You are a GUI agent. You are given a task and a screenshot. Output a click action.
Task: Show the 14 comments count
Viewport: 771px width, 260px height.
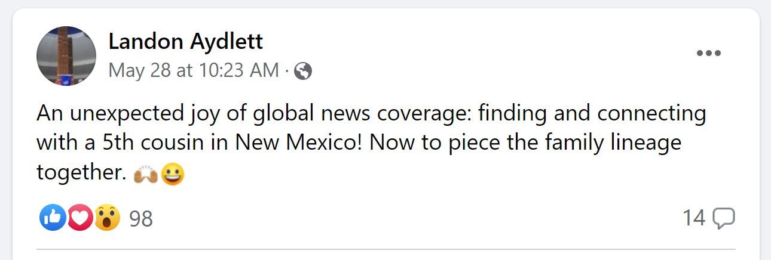tap(694, 218)
